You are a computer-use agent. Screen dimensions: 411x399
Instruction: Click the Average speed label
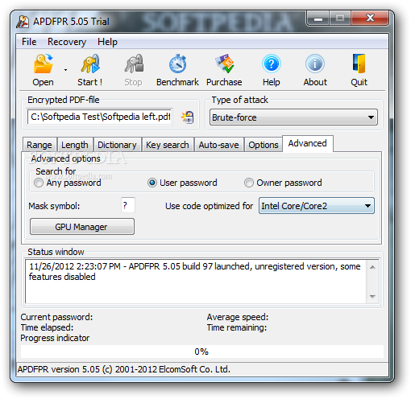click(238, 317)
